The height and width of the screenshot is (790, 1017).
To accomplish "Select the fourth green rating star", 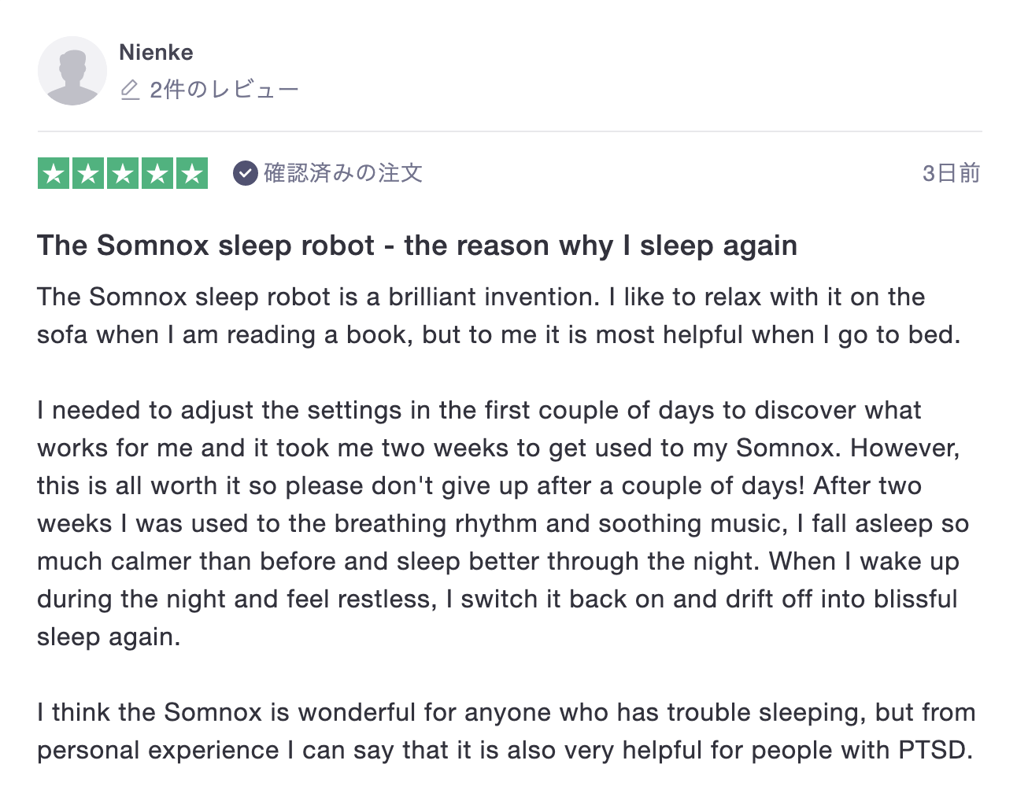I will pyautogui.click(x=157, y=173).
